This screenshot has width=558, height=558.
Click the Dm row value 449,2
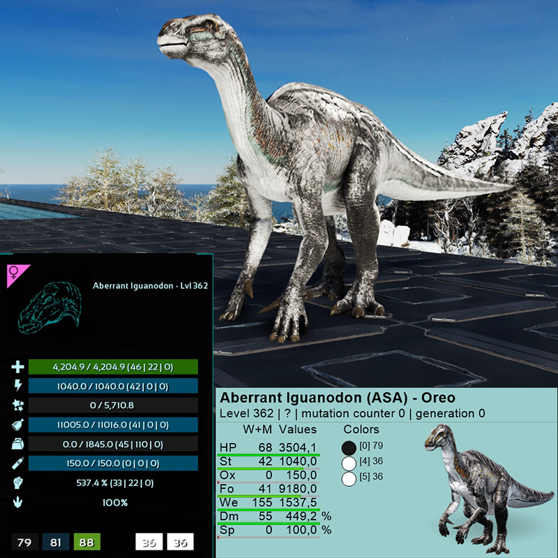(x=301, y=516)
